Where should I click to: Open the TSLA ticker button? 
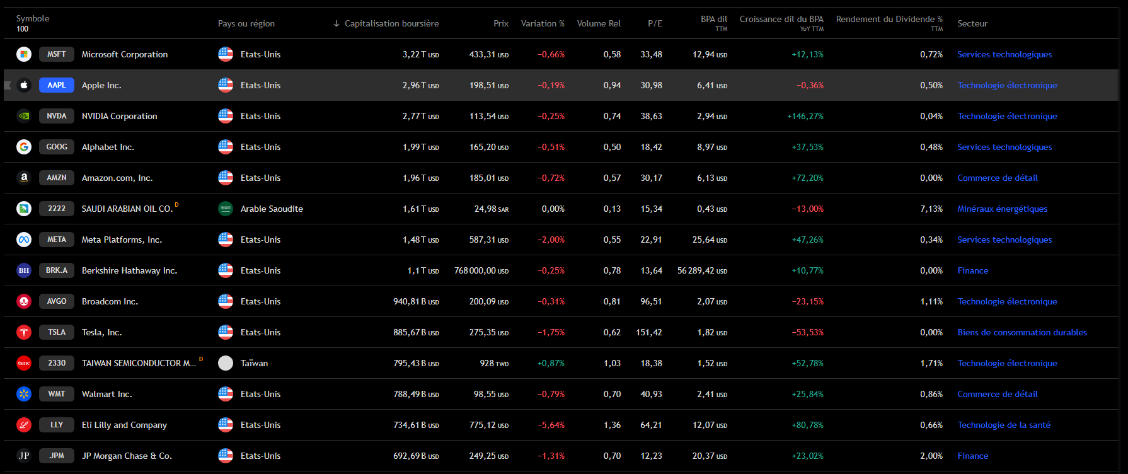click(x=57, y=332)
